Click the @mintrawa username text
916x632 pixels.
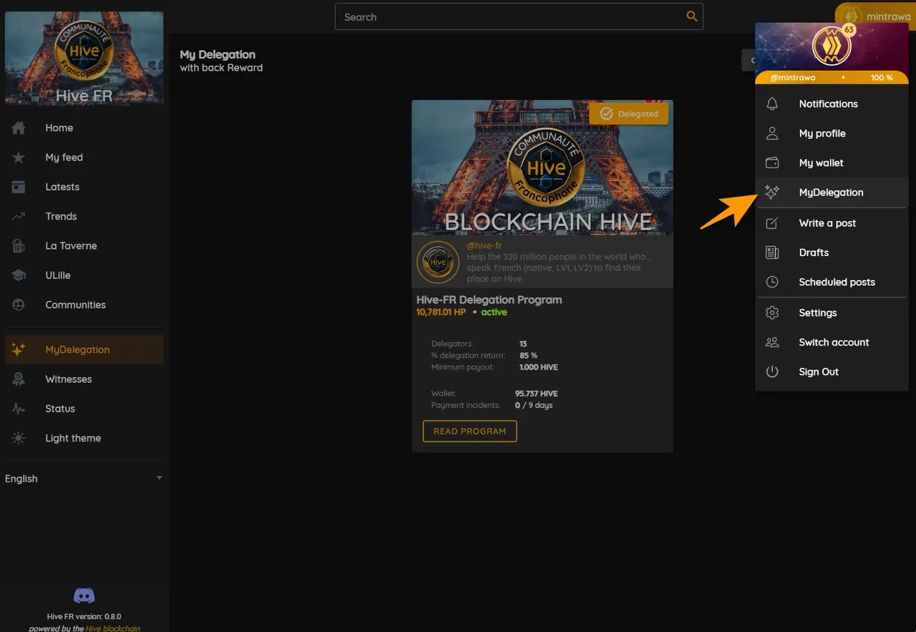pyautogui.click(x=793, y=77)
